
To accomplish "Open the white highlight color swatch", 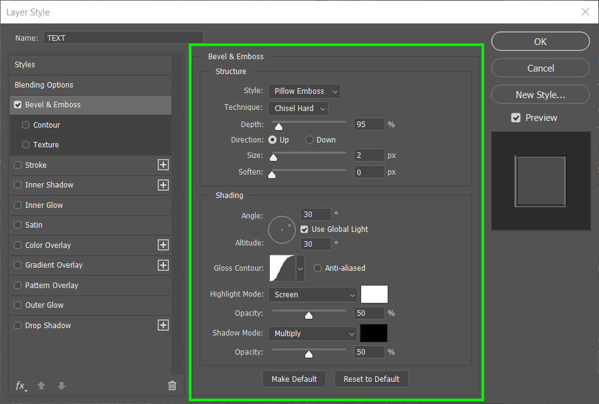I will (x=375, y=294).
